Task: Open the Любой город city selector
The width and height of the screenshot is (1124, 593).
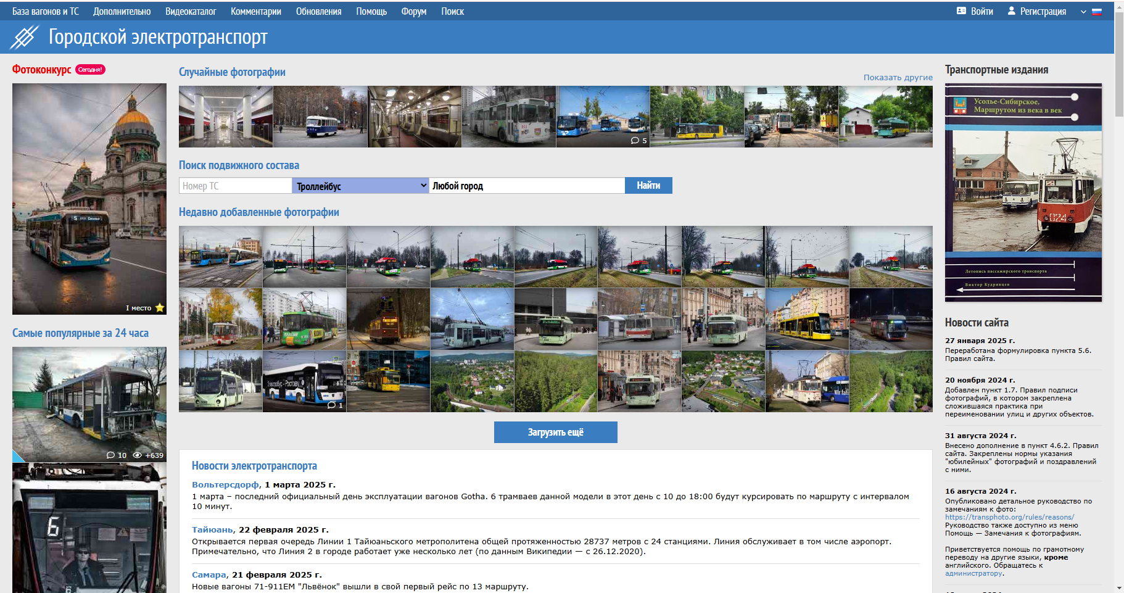Action: tap(526, 186)
